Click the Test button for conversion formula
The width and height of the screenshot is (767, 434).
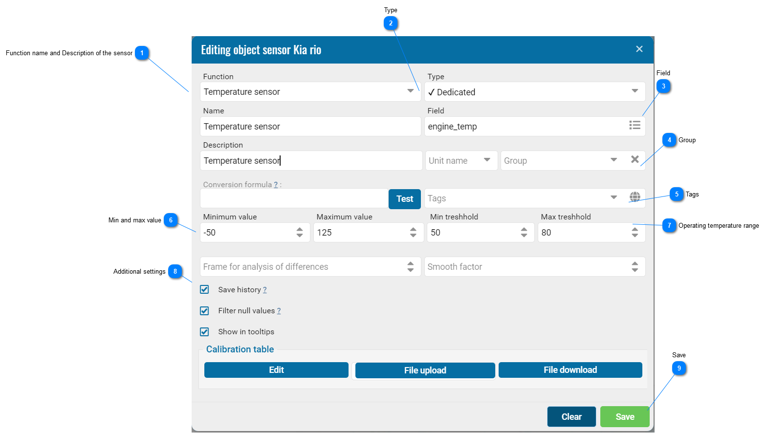pyautogui.click(x=404, y=199)
